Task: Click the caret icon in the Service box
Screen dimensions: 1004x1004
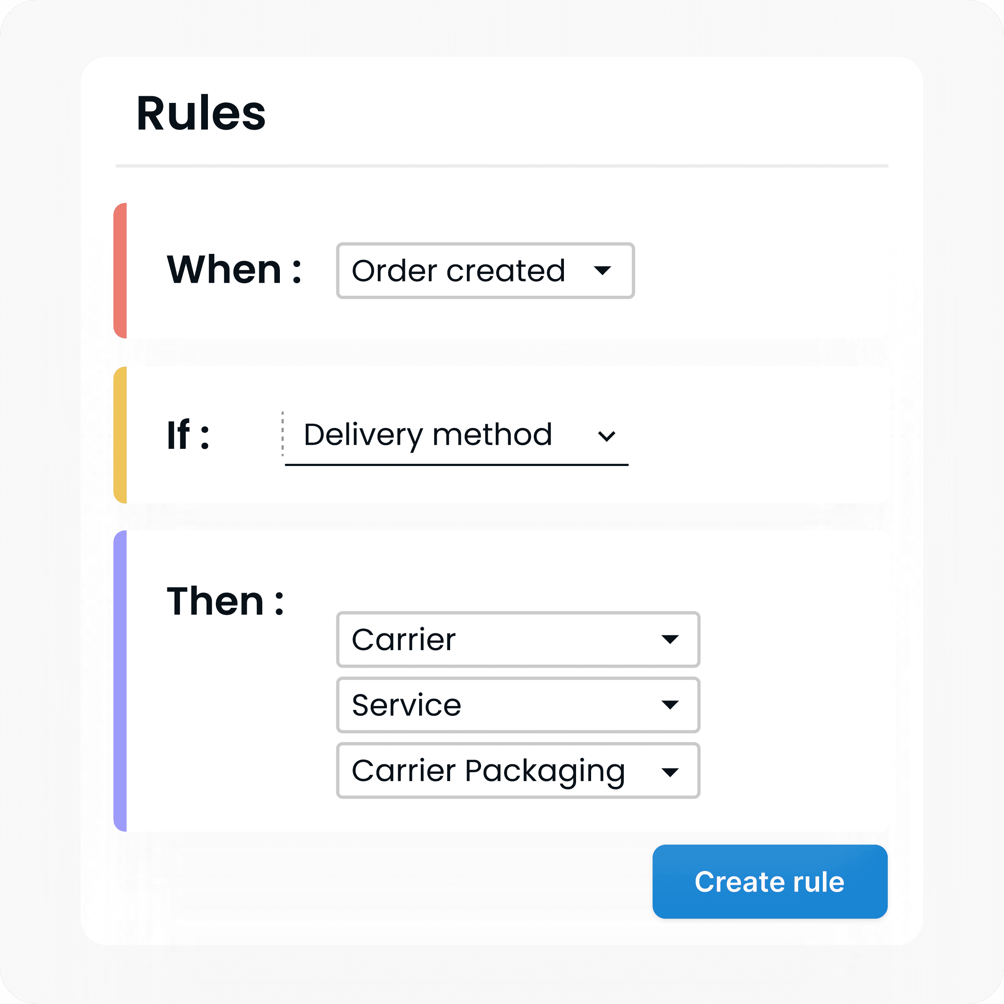Action: 670,705
